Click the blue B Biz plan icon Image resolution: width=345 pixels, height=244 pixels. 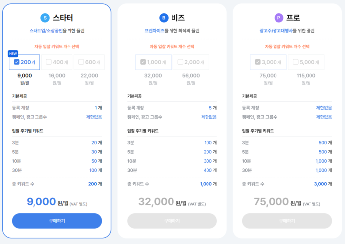point(164,18)
